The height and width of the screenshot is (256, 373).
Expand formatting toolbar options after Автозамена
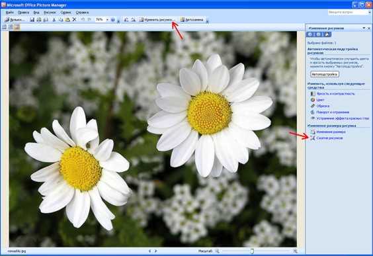pos(207,21)
